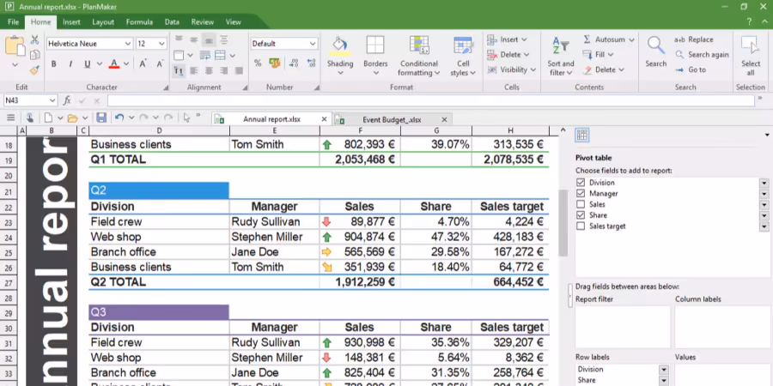The height and width of the screenshot is (386, 773).
Task: Switch to the Data ribbon tab
Action: [x=172, y=22]
